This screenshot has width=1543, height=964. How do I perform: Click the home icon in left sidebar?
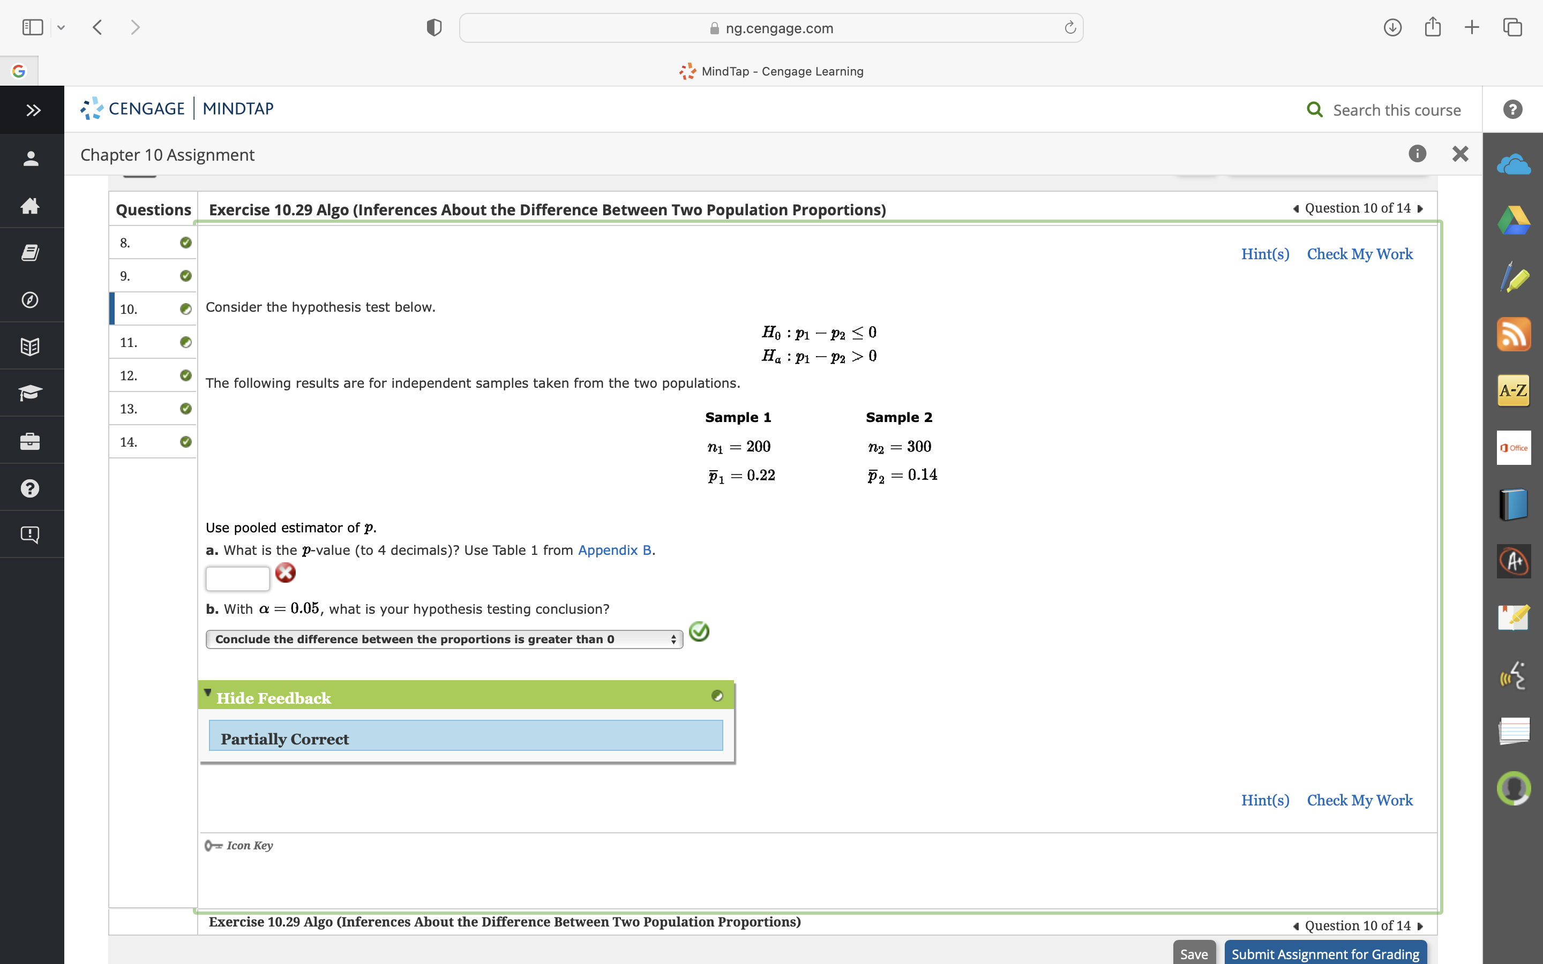click(30, 205)
